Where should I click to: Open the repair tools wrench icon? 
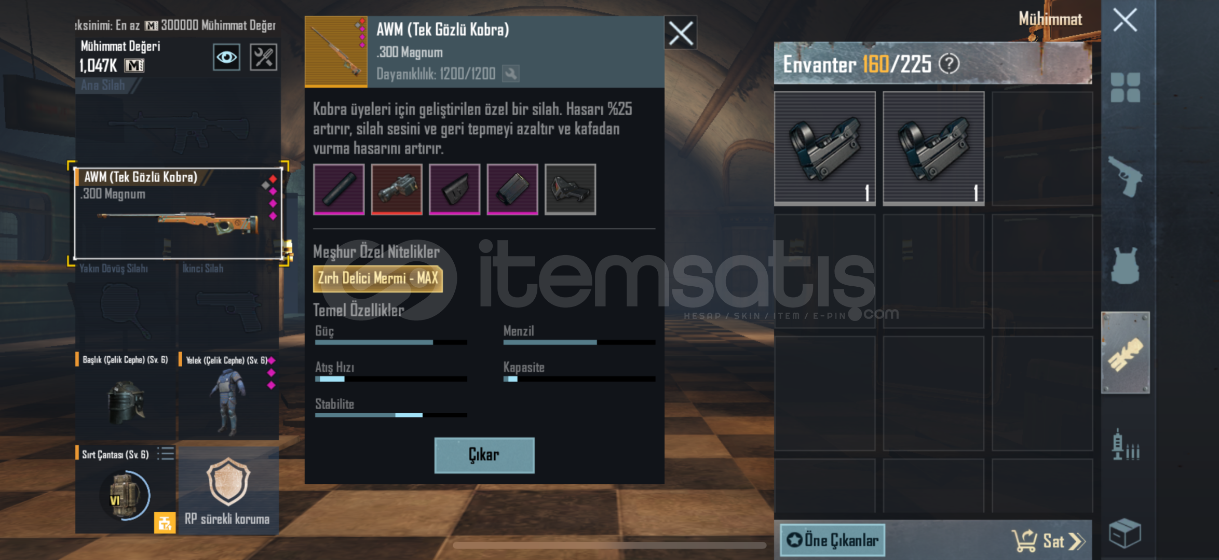pos(264,57)
